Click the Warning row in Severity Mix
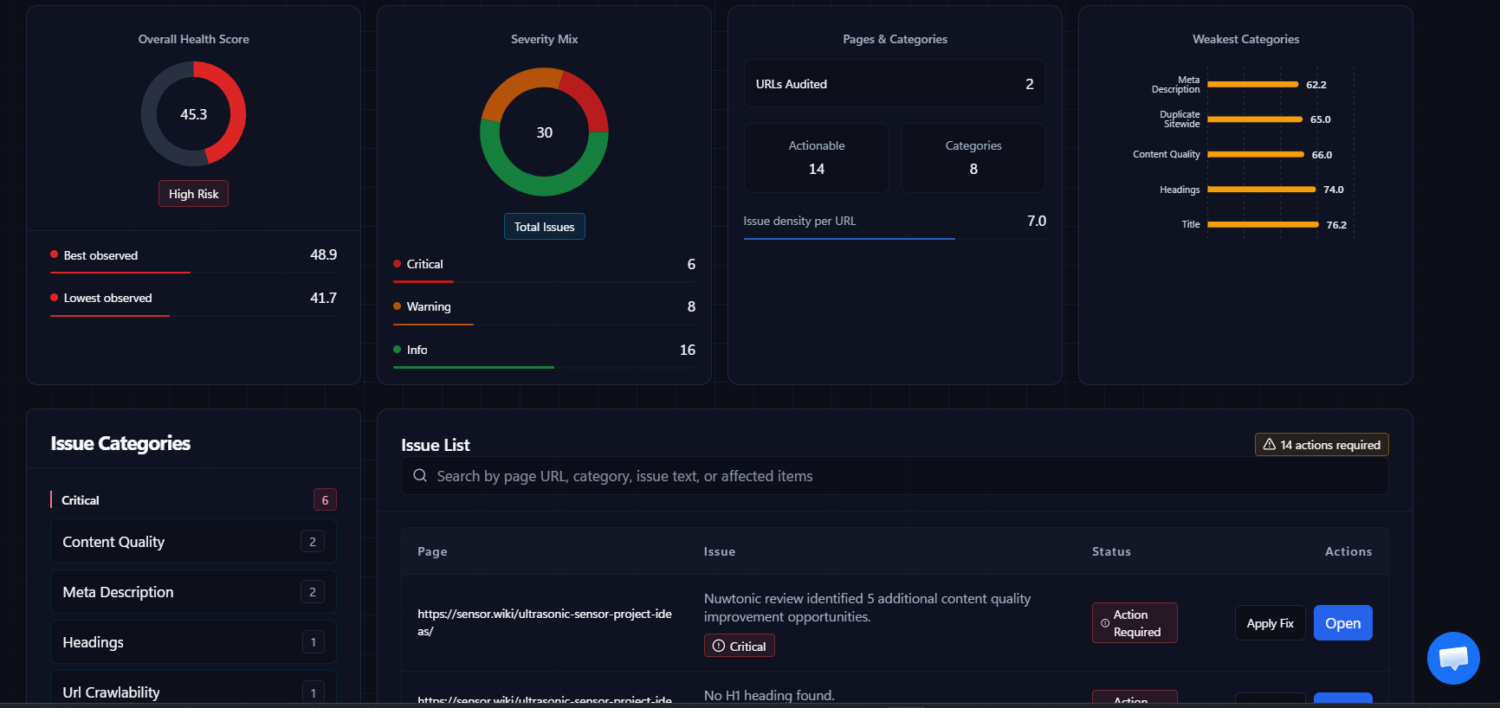This screenshot has width=1500, height=708. click(x=544, y=306)
